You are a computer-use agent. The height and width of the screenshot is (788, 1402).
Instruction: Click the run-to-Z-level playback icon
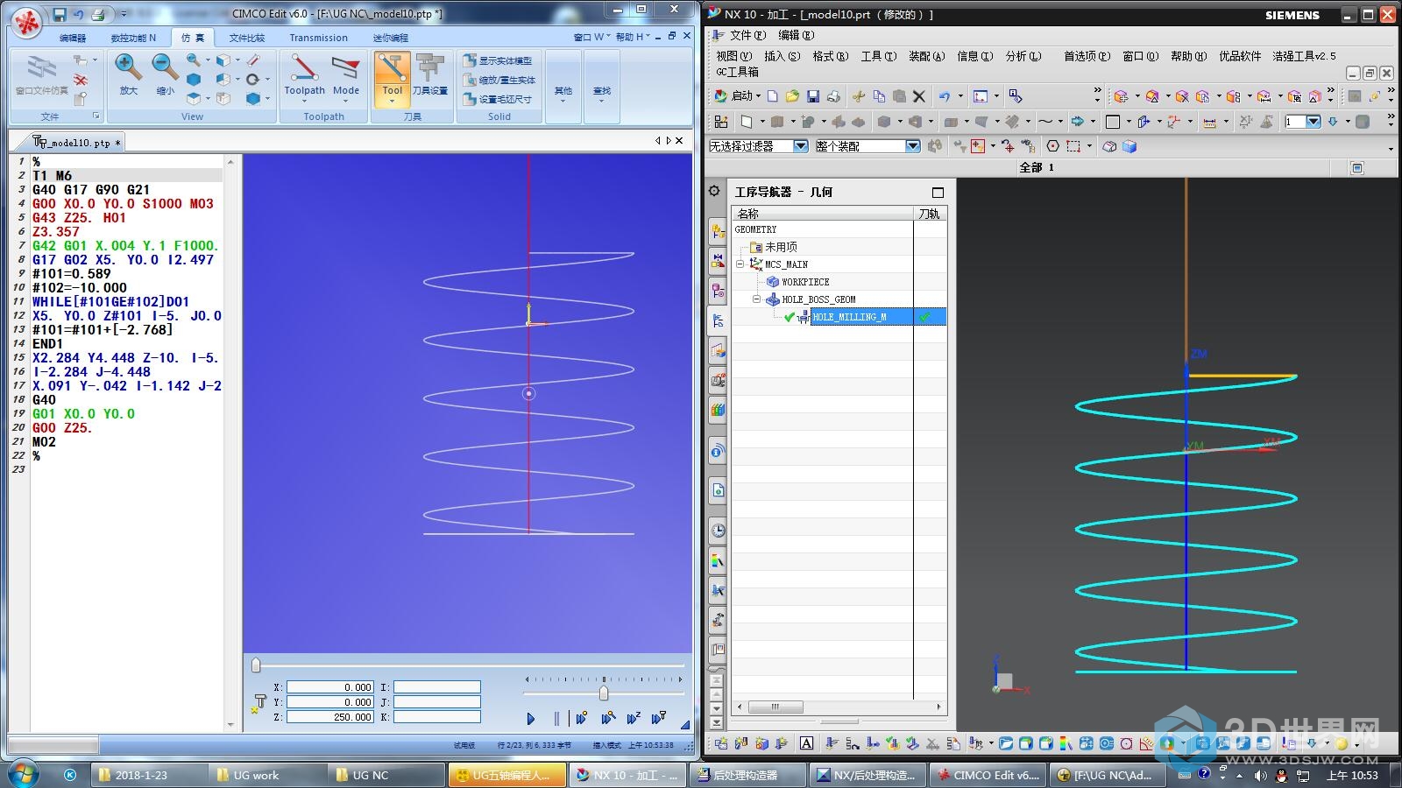pos(634,719)
